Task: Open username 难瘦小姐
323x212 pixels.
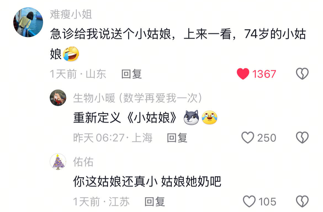Action: [71, 14]
